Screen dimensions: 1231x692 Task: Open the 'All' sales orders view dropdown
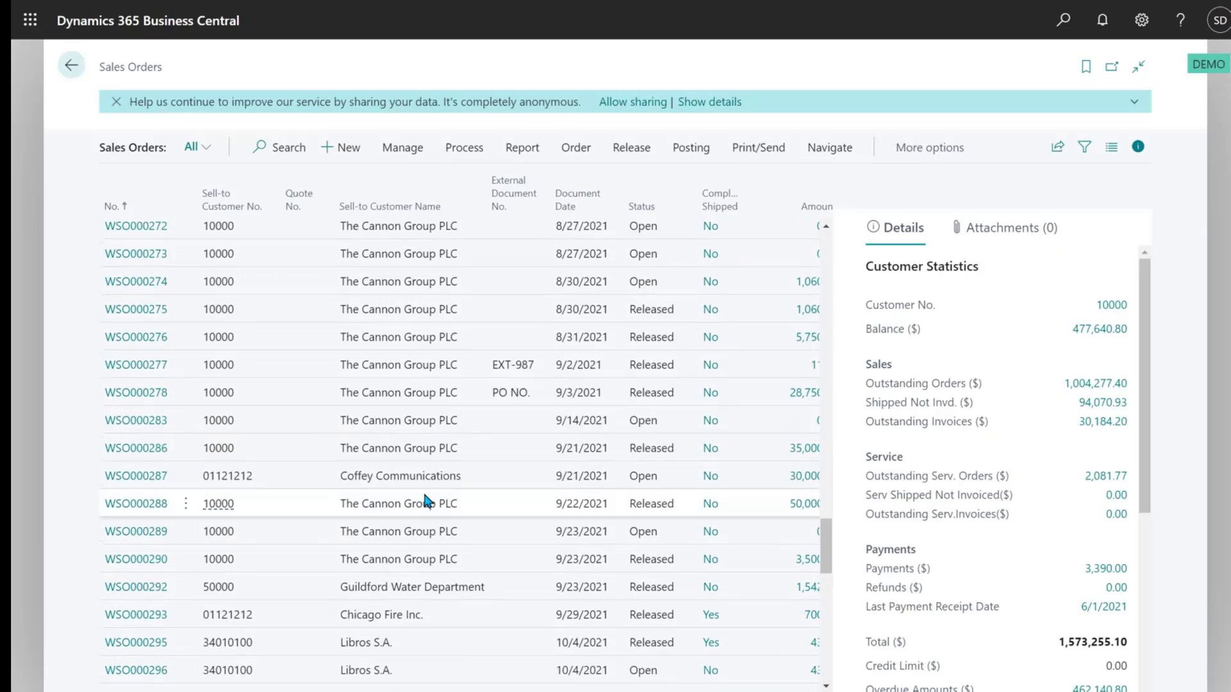click(x=197, y=147)
